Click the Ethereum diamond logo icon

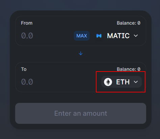point(108,82)
